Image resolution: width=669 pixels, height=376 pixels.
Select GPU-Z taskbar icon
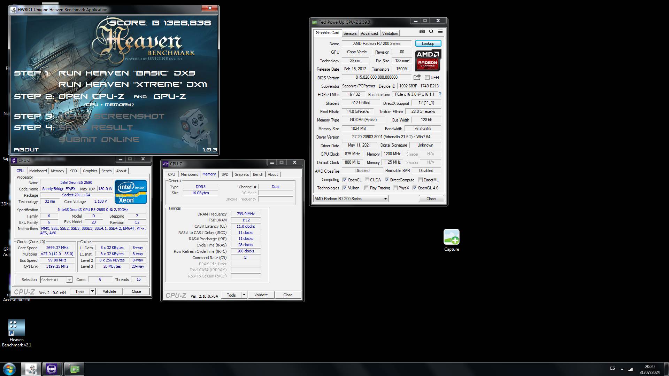tap(74, 369)
